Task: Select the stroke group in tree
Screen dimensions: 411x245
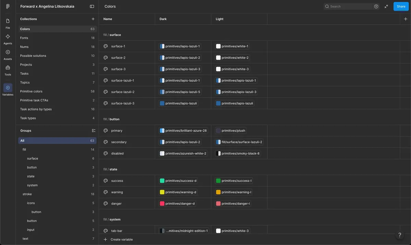Action: click(x=58, y=194)
